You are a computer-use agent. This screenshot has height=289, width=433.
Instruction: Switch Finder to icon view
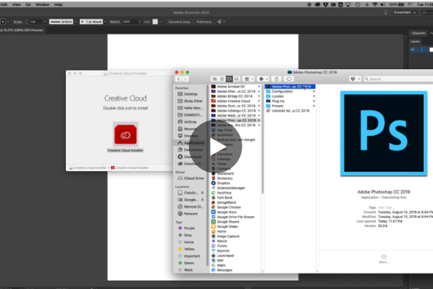[x=215, y=79]
